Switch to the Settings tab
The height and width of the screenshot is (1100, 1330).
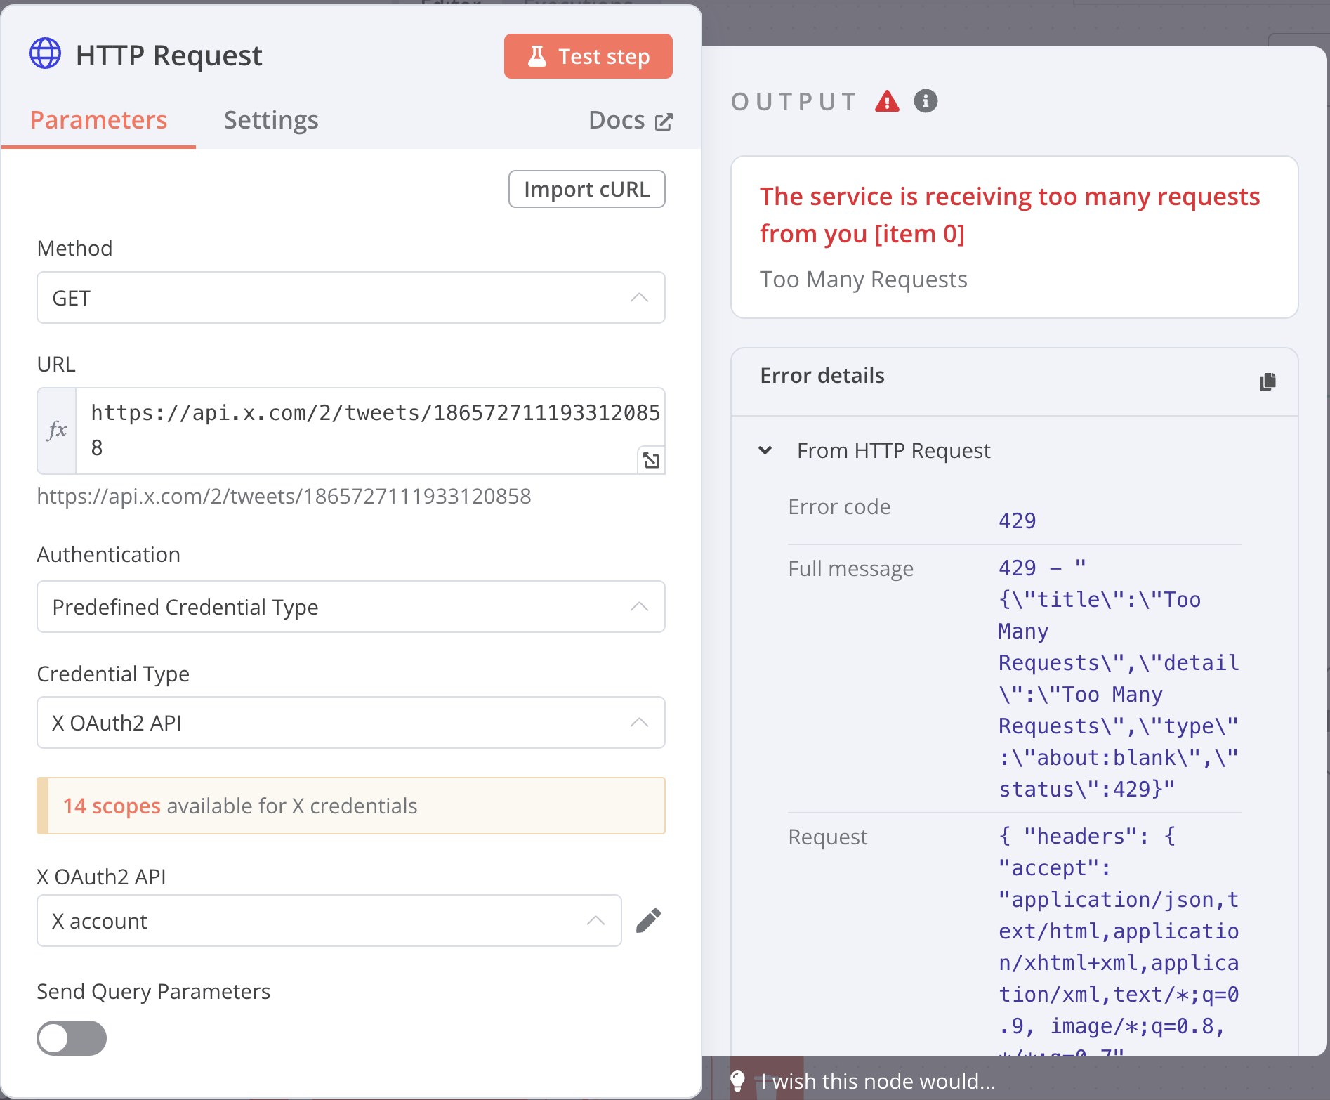coord(271,120)
